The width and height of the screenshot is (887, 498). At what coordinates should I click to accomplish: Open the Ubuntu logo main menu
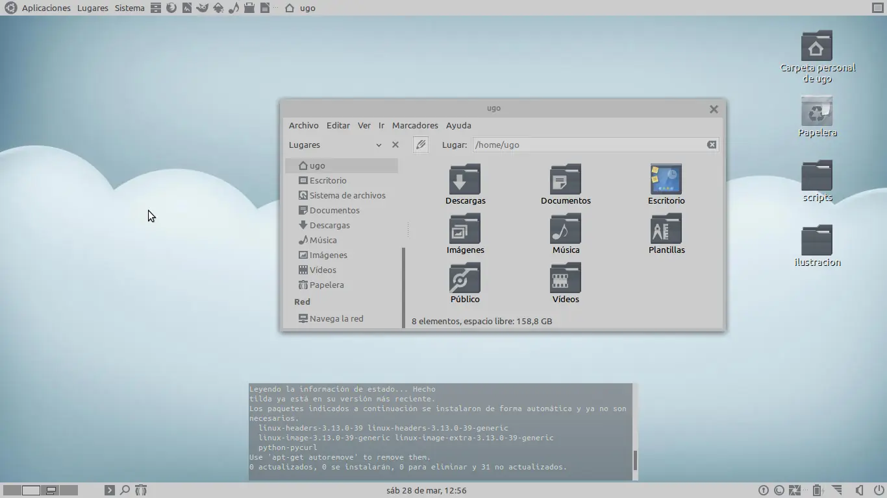pos(10,8)
